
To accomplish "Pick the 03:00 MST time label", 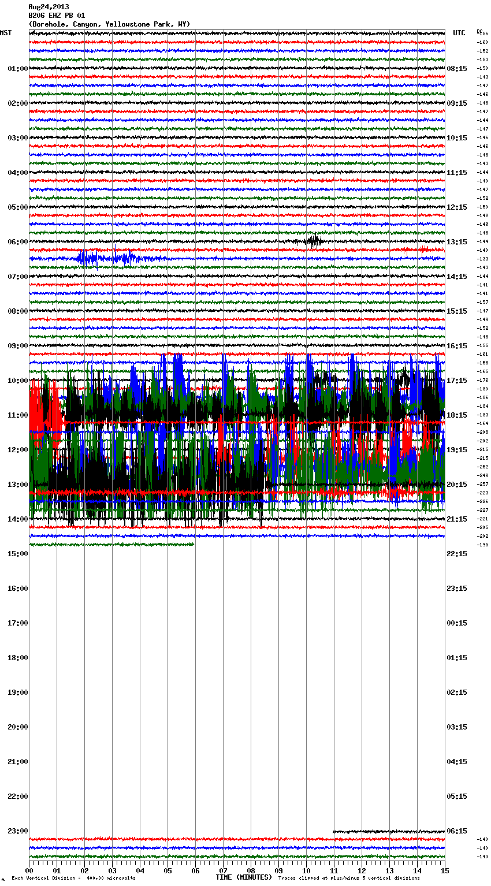I will (x=18, y=138).
